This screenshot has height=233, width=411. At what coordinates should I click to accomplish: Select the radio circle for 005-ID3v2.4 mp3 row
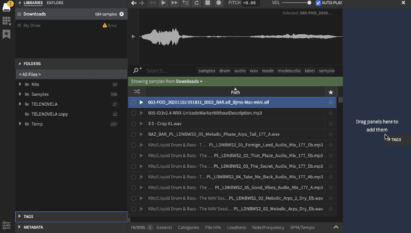coord(134,113)
